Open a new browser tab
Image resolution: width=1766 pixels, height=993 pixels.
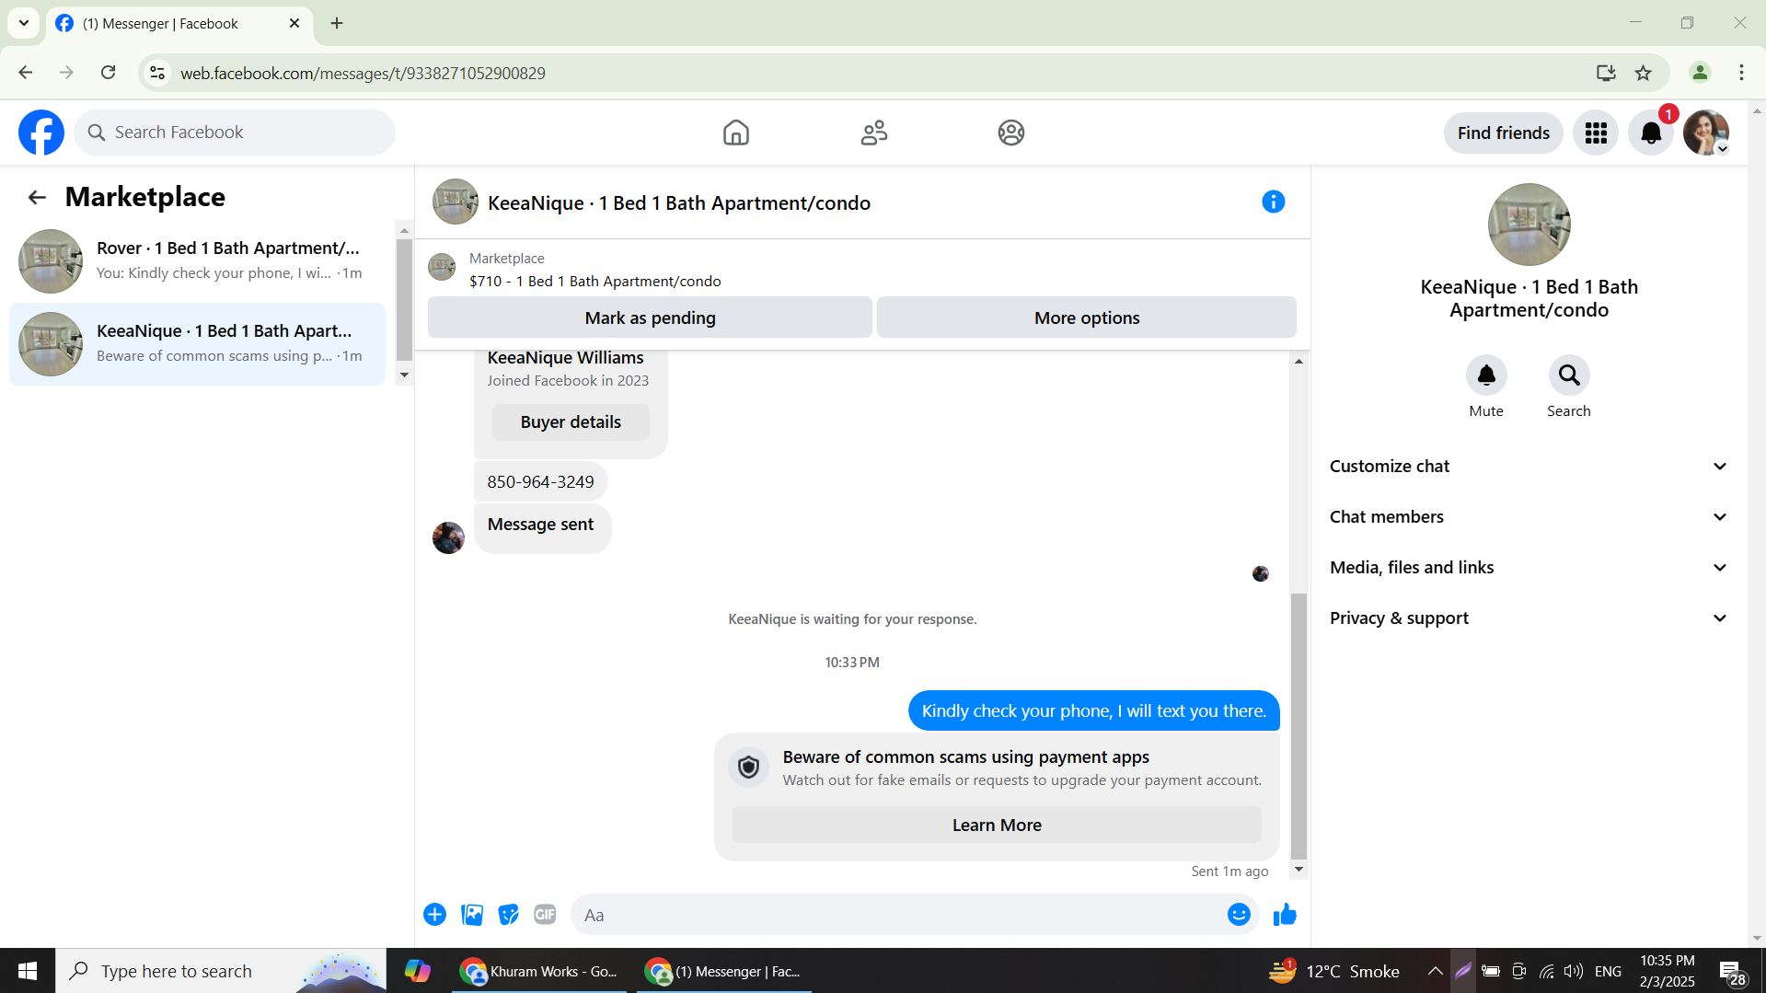pos(337,23)
